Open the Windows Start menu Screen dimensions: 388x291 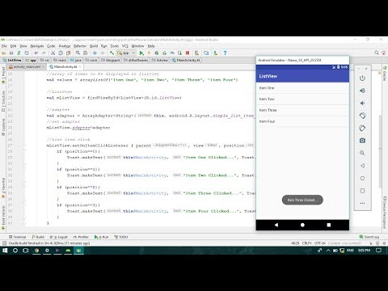5,251
